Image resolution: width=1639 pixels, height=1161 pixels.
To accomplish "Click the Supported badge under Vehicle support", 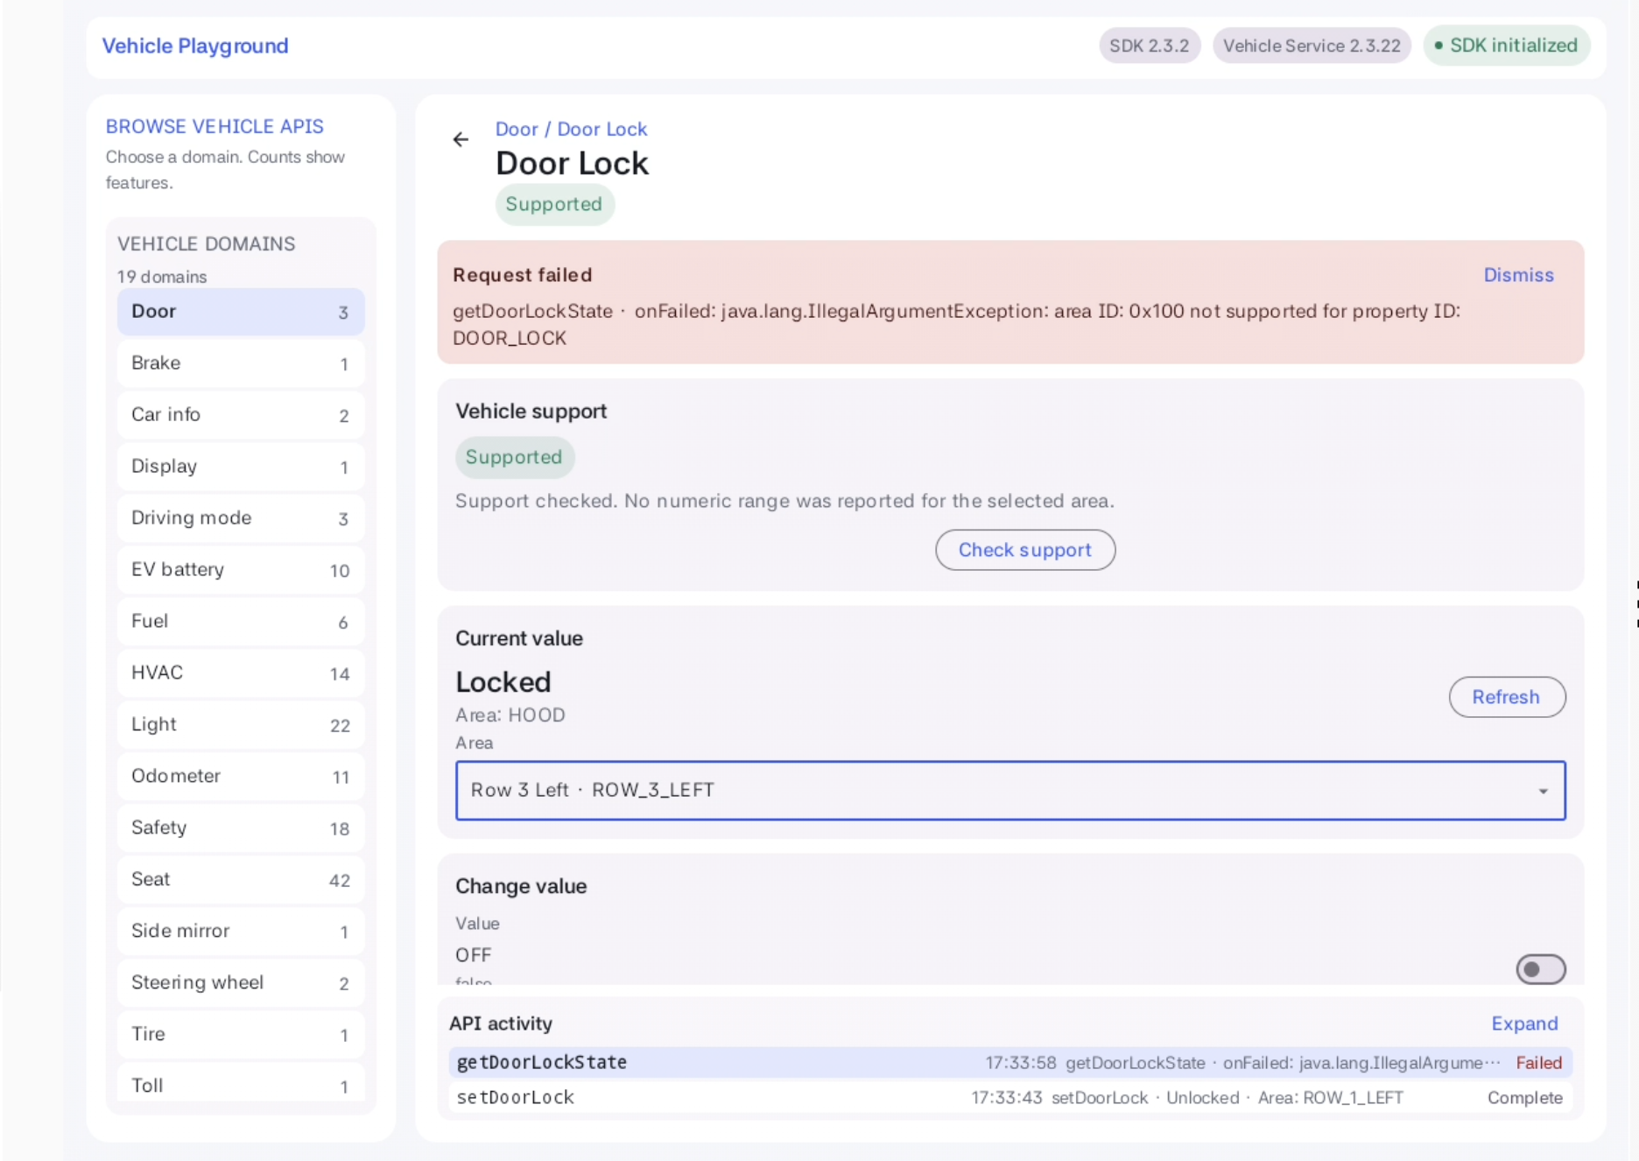I will tap(514, 457).
